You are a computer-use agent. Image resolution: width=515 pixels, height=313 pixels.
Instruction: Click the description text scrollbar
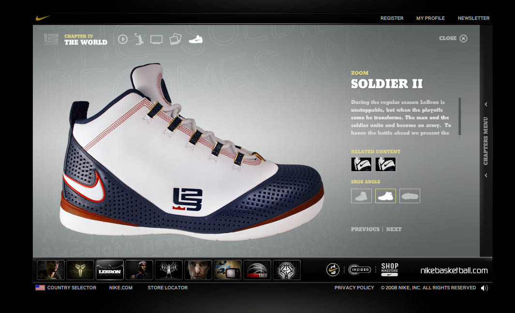pyautogui.click(x=460, y=116)
